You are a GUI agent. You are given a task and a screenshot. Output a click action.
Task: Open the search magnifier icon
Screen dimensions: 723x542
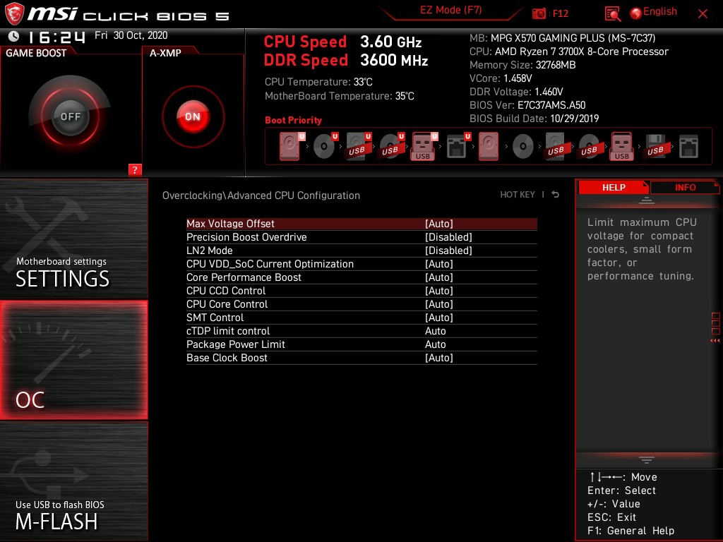(x=612, y=14)
